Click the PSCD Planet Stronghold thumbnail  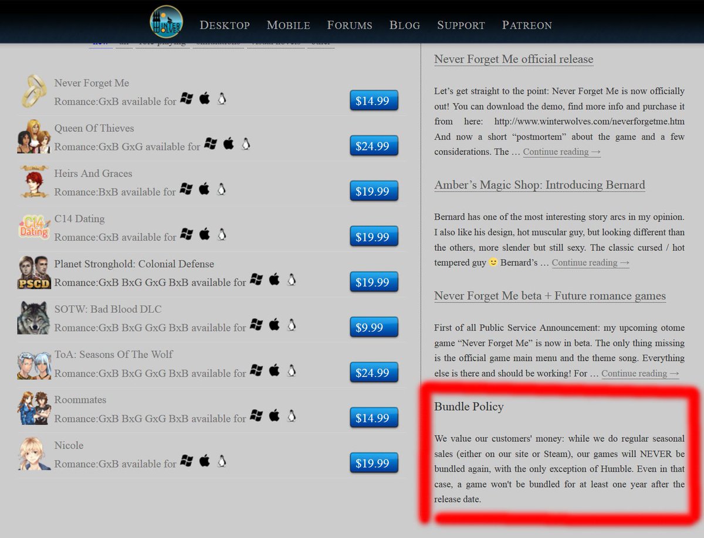click(33, 273)
